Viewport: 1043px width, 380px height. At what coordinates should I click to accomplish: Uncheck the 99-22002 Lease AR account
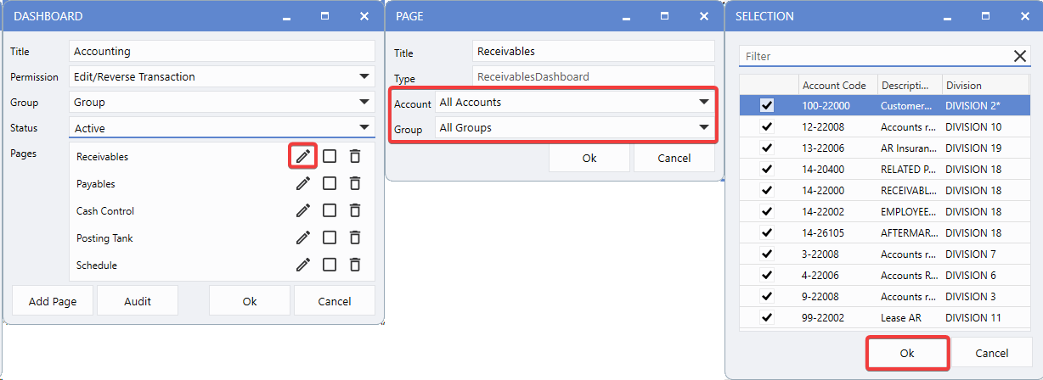767,318
